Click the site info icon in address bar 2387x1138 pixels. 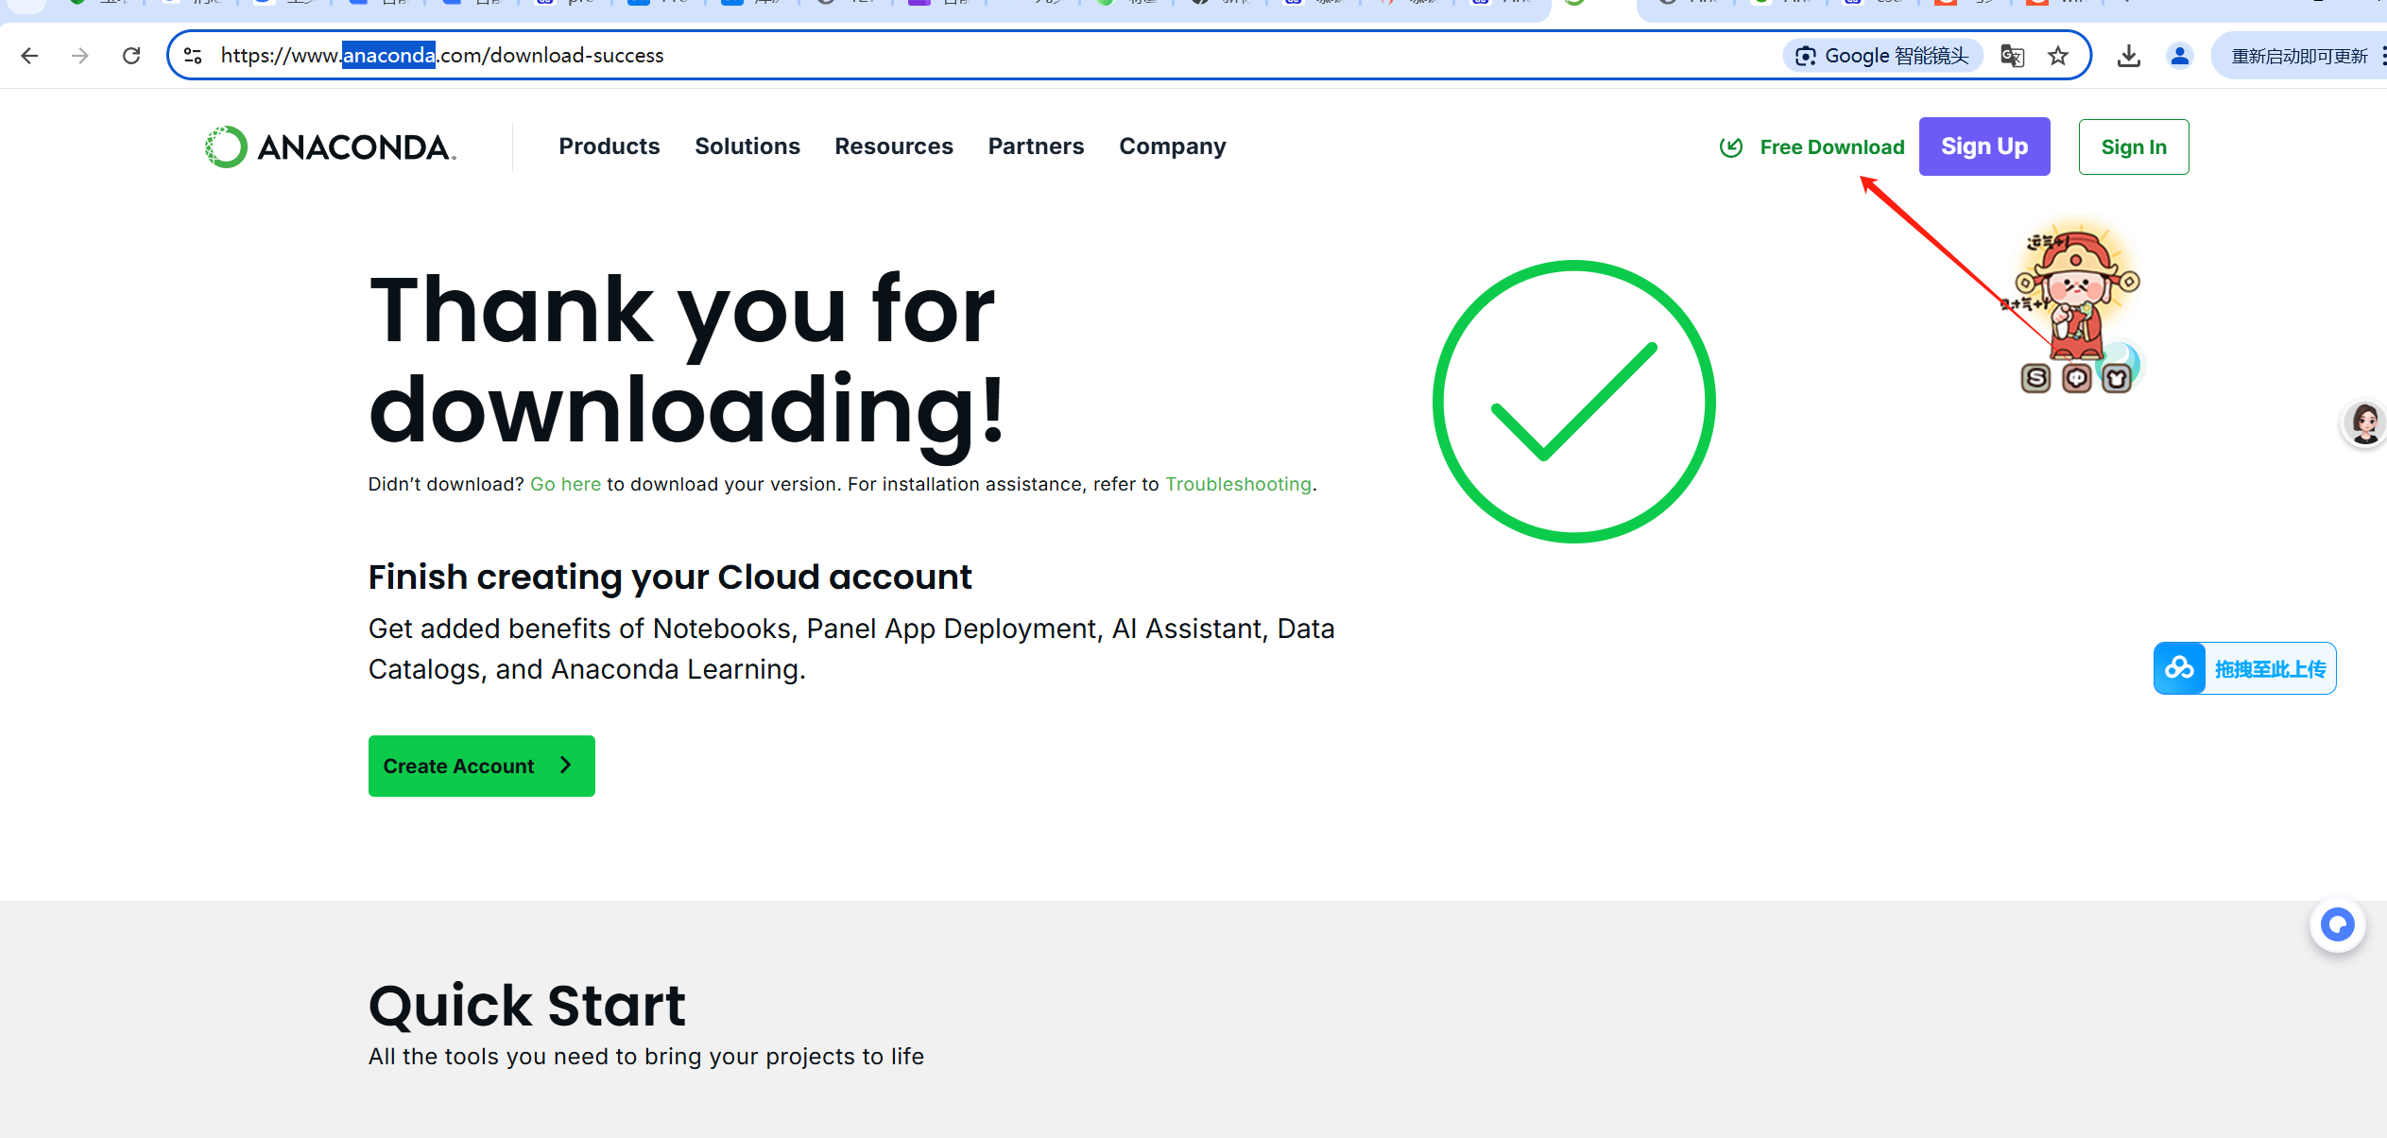click(193, 56)
